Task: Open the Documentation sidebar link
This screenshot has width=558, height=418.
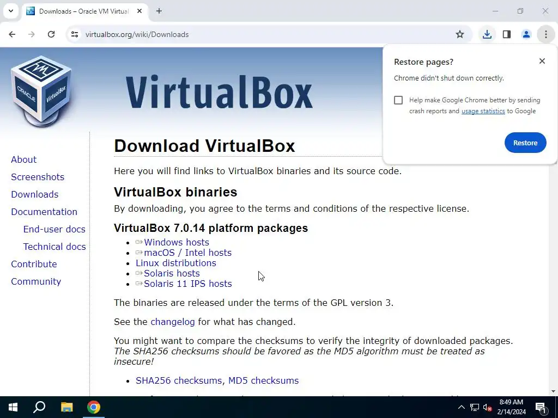Action: [x=44, y=212]
